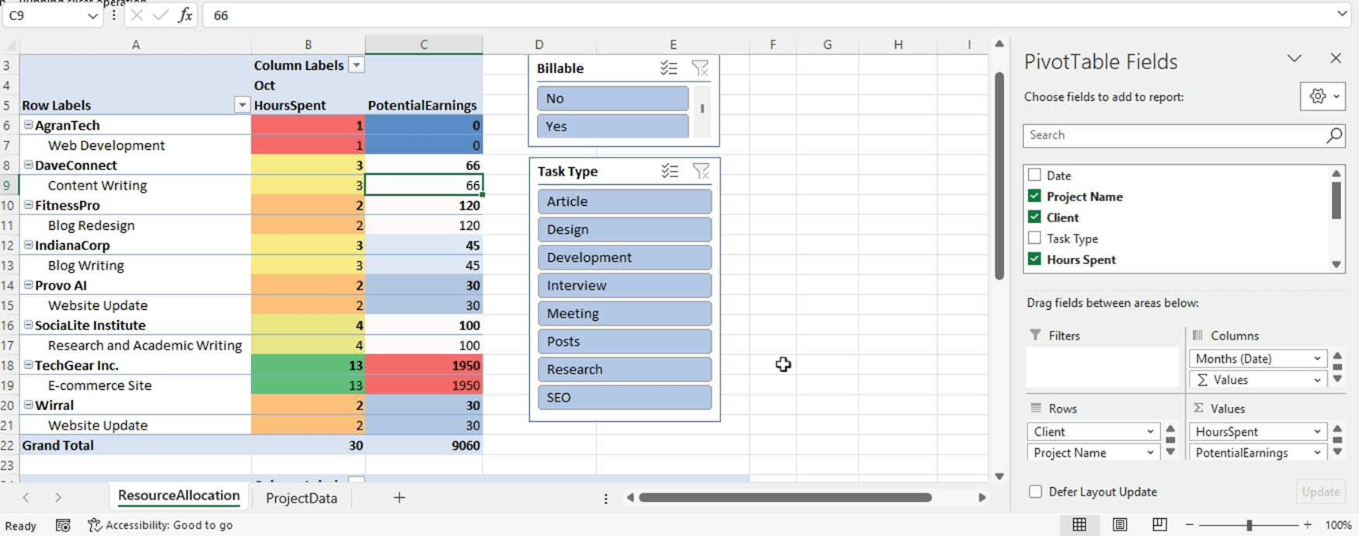Select Yes in Billable slicer
Image resolution: width=1359 pixels, height=536 pixels.
tap(612, 127)
